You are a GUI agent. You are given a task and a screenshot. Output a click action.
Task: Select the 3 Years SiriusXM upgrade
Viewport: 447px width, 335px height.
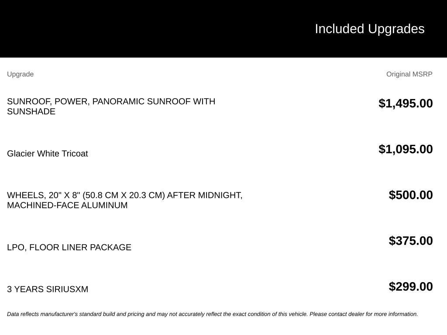(x=48, y=289)
